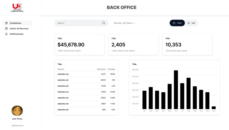The height and width of the screenshot is (130, 229).
Task: Click the first website.net row with 4321 sessions
Action: coord(86,74)
